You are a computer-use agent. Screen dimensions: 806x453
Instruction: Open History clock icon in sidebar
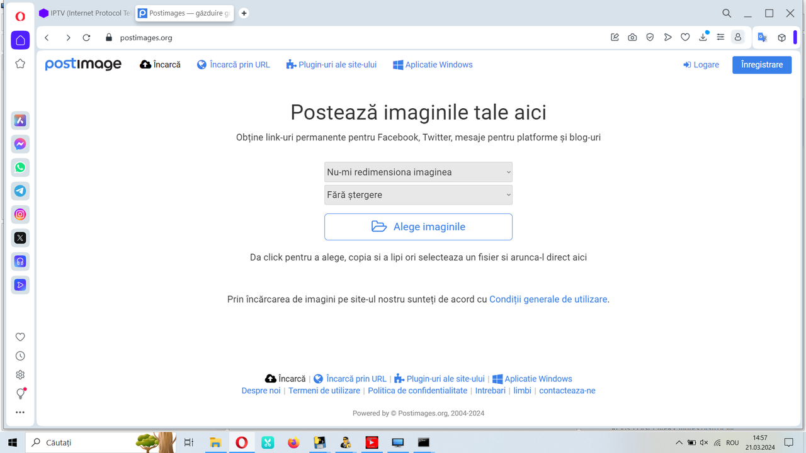click(20, 356)
